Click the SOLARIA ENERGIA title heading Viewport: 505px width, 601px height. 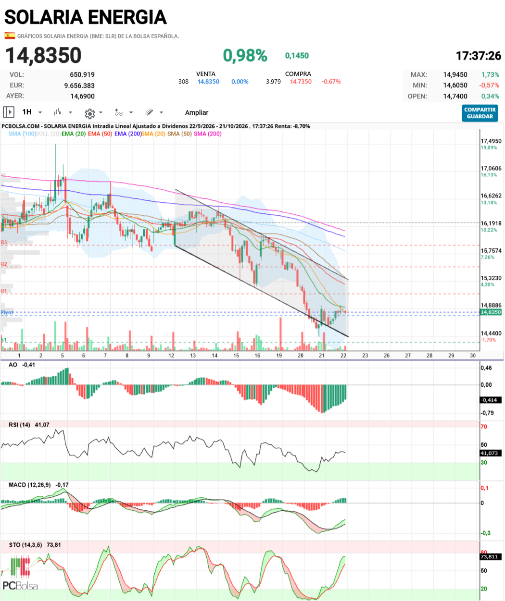(86, 17)
